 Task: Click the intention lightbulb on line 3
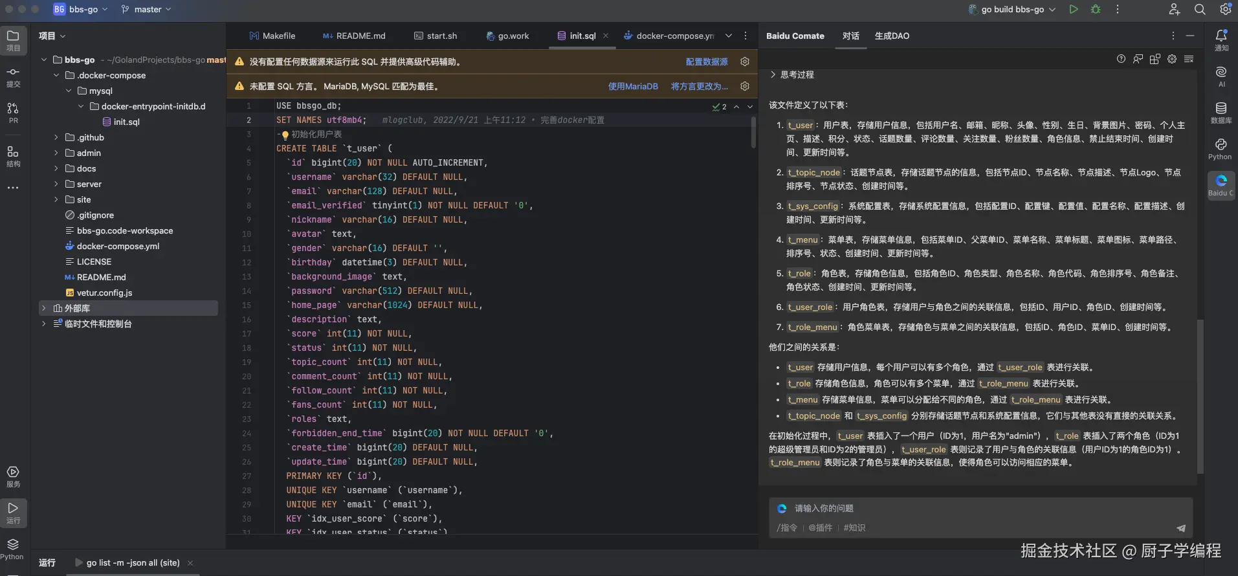pos(285,135)
